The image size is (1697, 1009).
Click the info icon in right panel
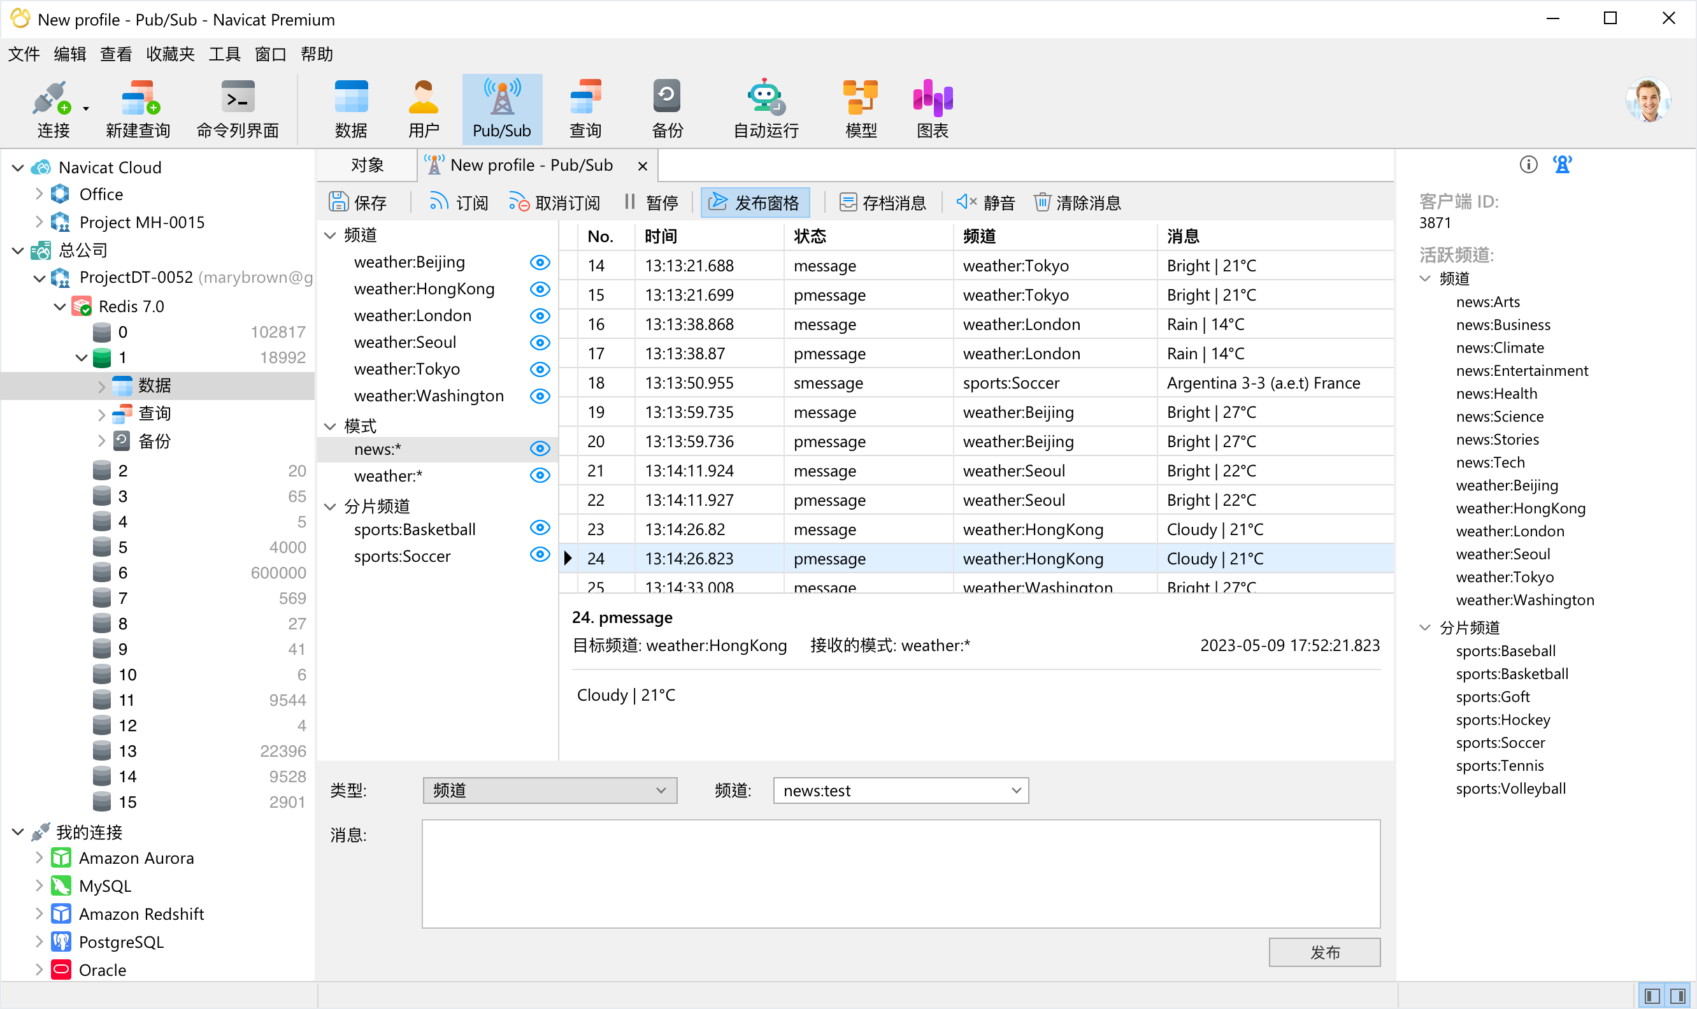coord(1528,165)
